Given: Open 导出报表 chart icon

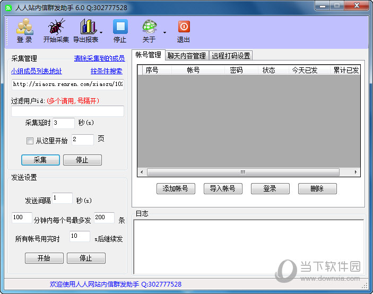Looking at the screenshot, I should tap(88, 26).
